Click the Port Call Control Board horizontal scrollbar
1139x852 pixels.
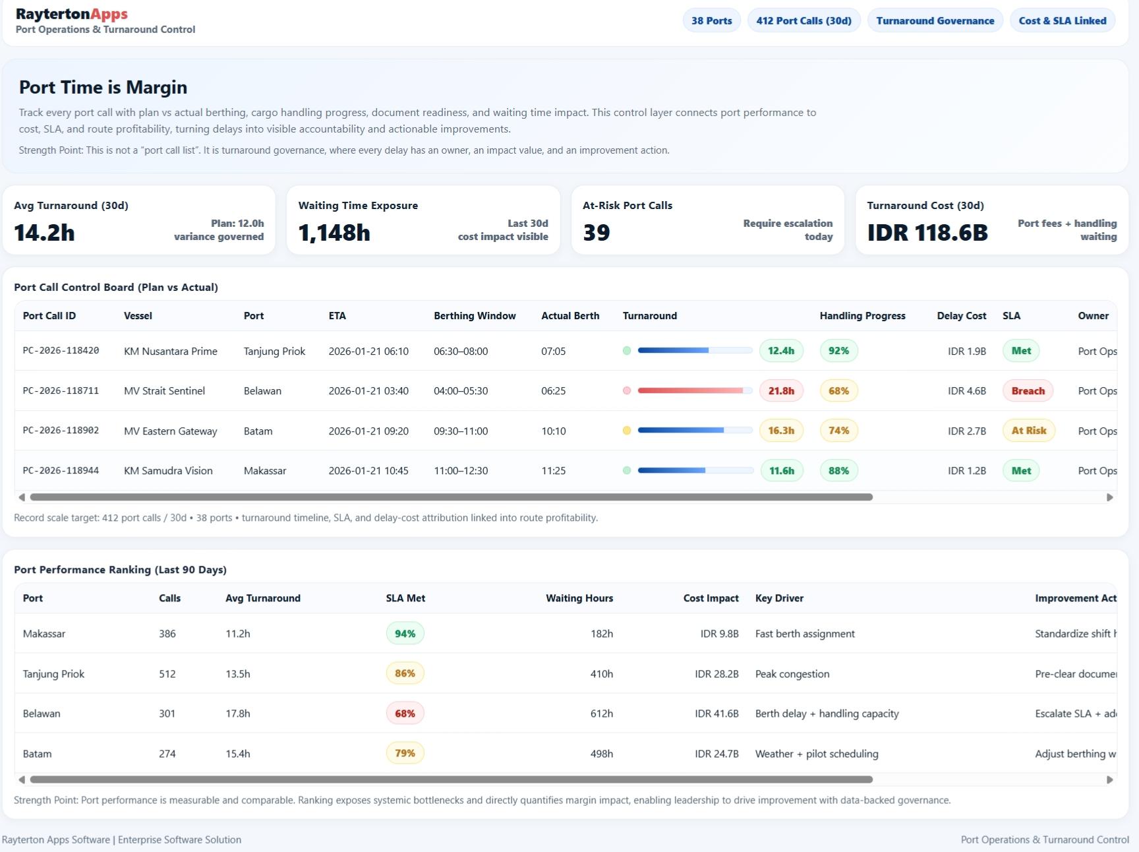tap(451, 497)
